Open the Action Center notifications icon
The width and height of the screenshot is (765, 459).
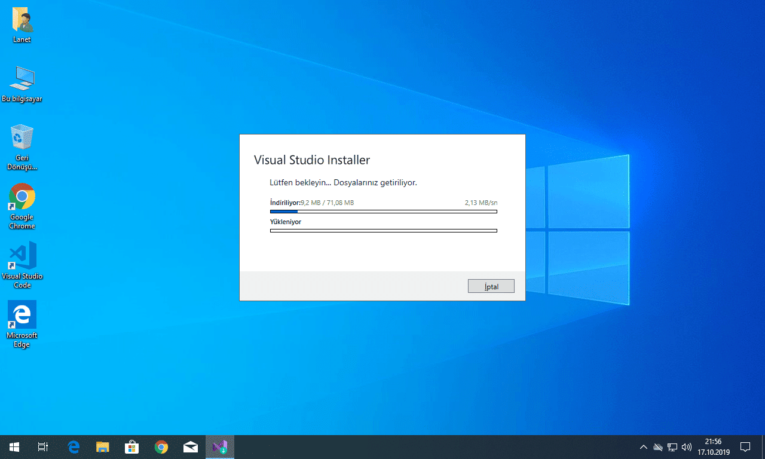click(x=745, y=447)
